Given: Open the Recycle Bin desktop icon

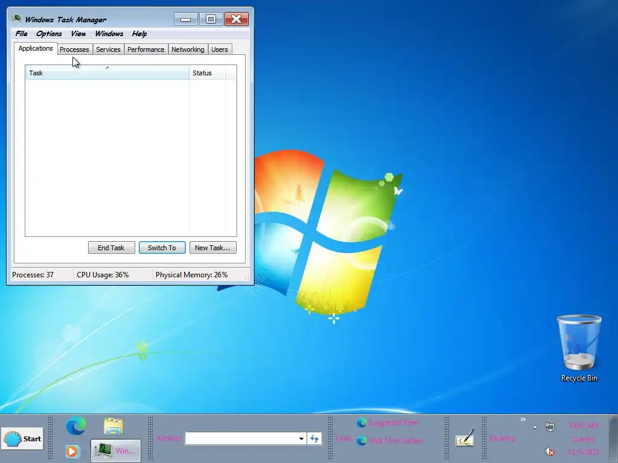Looking at the screenshot, I should pyautogui.click(x=579, y=349).
